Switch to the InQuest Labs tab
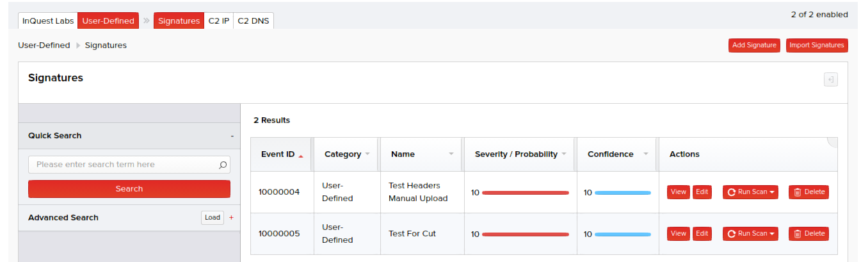Screen dimensions: 861x262 tap(48, 20)
